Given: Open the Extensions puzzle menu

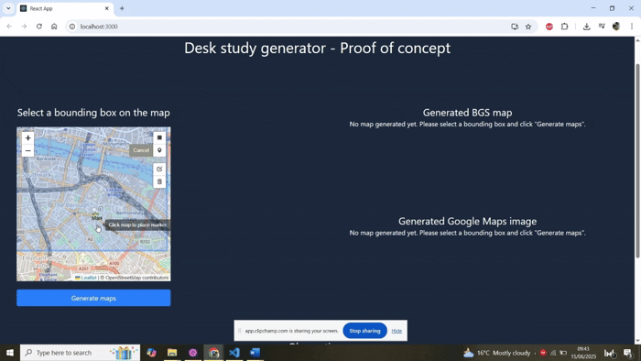Looking at the screenshot, I should coord(565,27).
